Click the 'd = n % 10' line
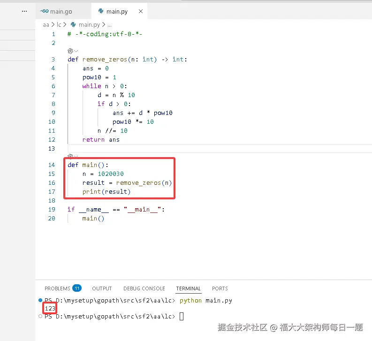Image resolution: width=372 pixels, height=341 pixels. click(x=116, y=95)
